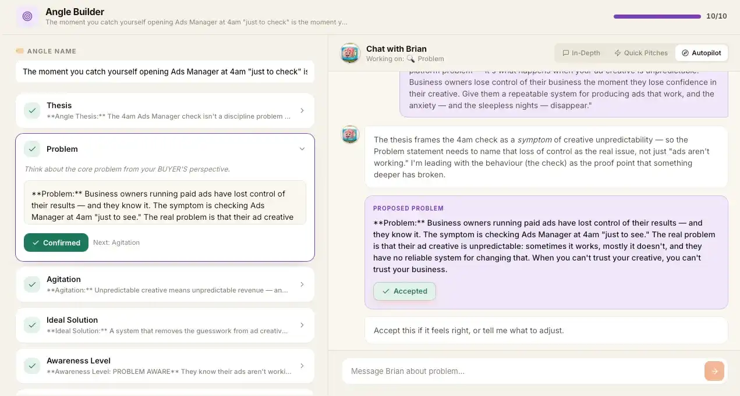Image resolution: width=740 pixels, height=396 pixels.
Task: Click the "PROPOSED PROBLEM" label
Action: click(x=408, y=208)
